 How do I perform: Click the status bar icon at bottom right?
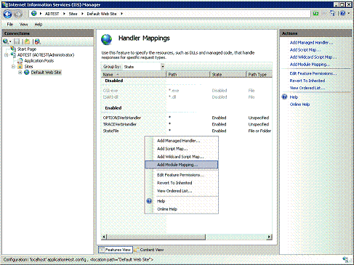pyautogui.click(x=347, y=260)
